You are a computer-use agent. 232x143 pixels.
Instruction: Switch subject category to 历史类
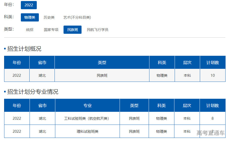pyautogui.click(x=49, y=17)
